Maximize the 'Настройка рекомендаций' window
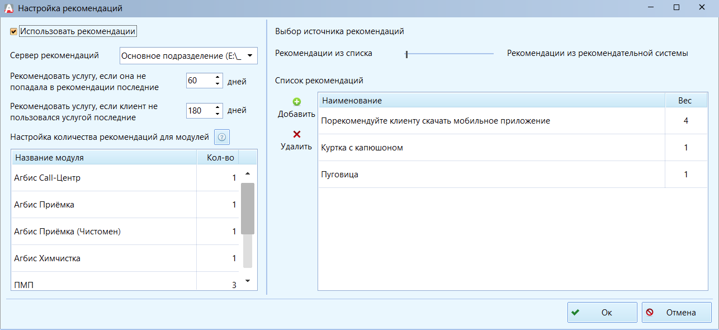Viewport: 719px width, 330px height. point(677,7)
